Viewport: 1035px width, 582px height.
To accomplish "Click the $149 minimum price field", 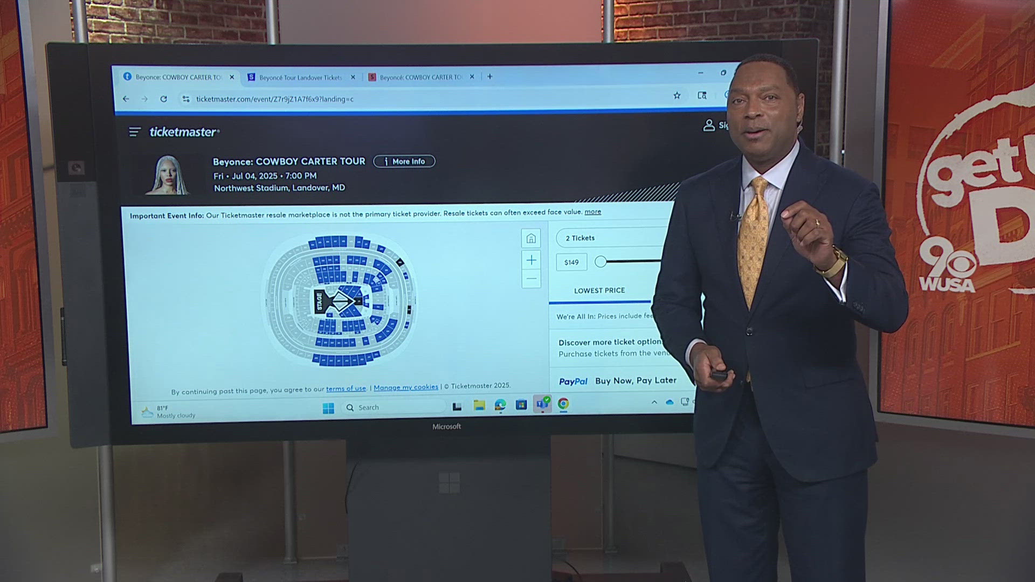I will (571, 262).
